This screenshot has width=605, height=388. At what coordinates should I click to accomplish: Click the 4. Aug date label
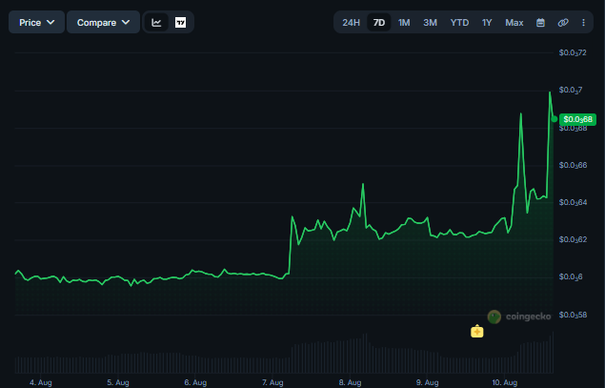41,382
